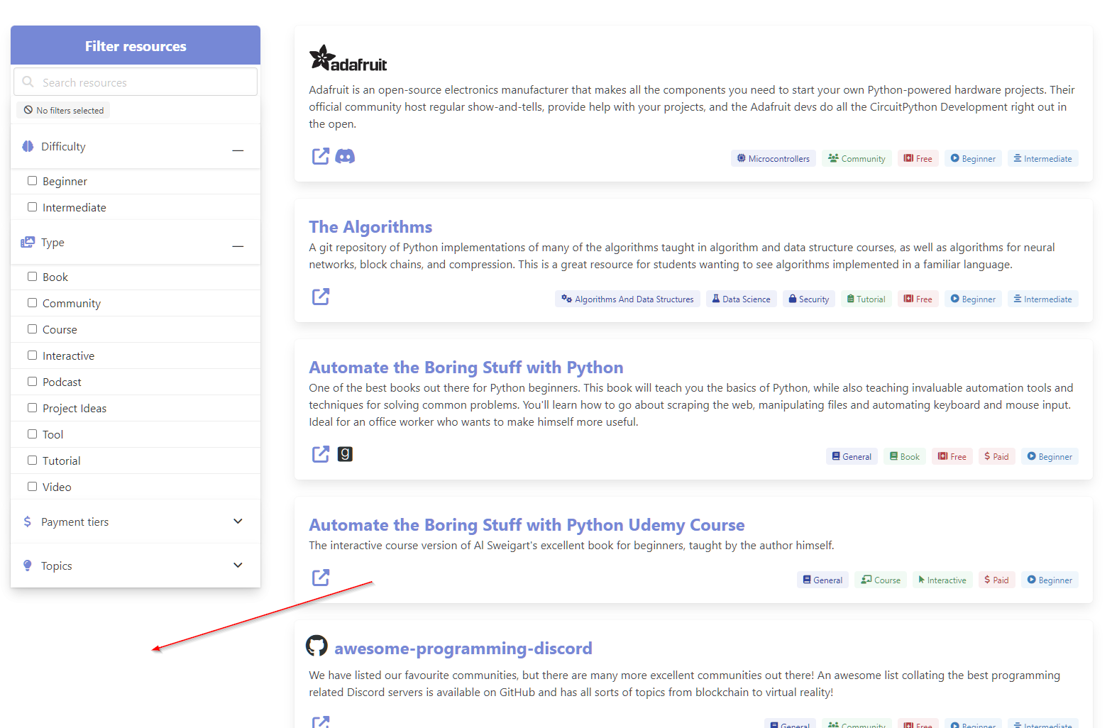Click the No filters selected badge
This screenshot has width=1112, height=728.
click(x=63, y=110)
